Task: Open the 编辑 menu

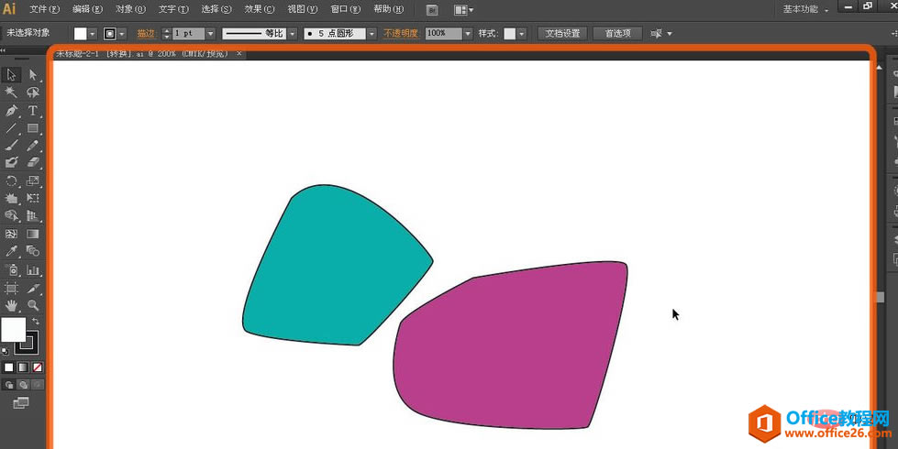Action: point(88,9)
